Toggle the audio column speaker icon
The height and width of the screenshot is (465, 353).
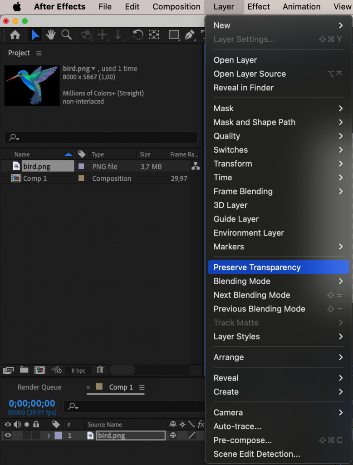tap(17, 425)
